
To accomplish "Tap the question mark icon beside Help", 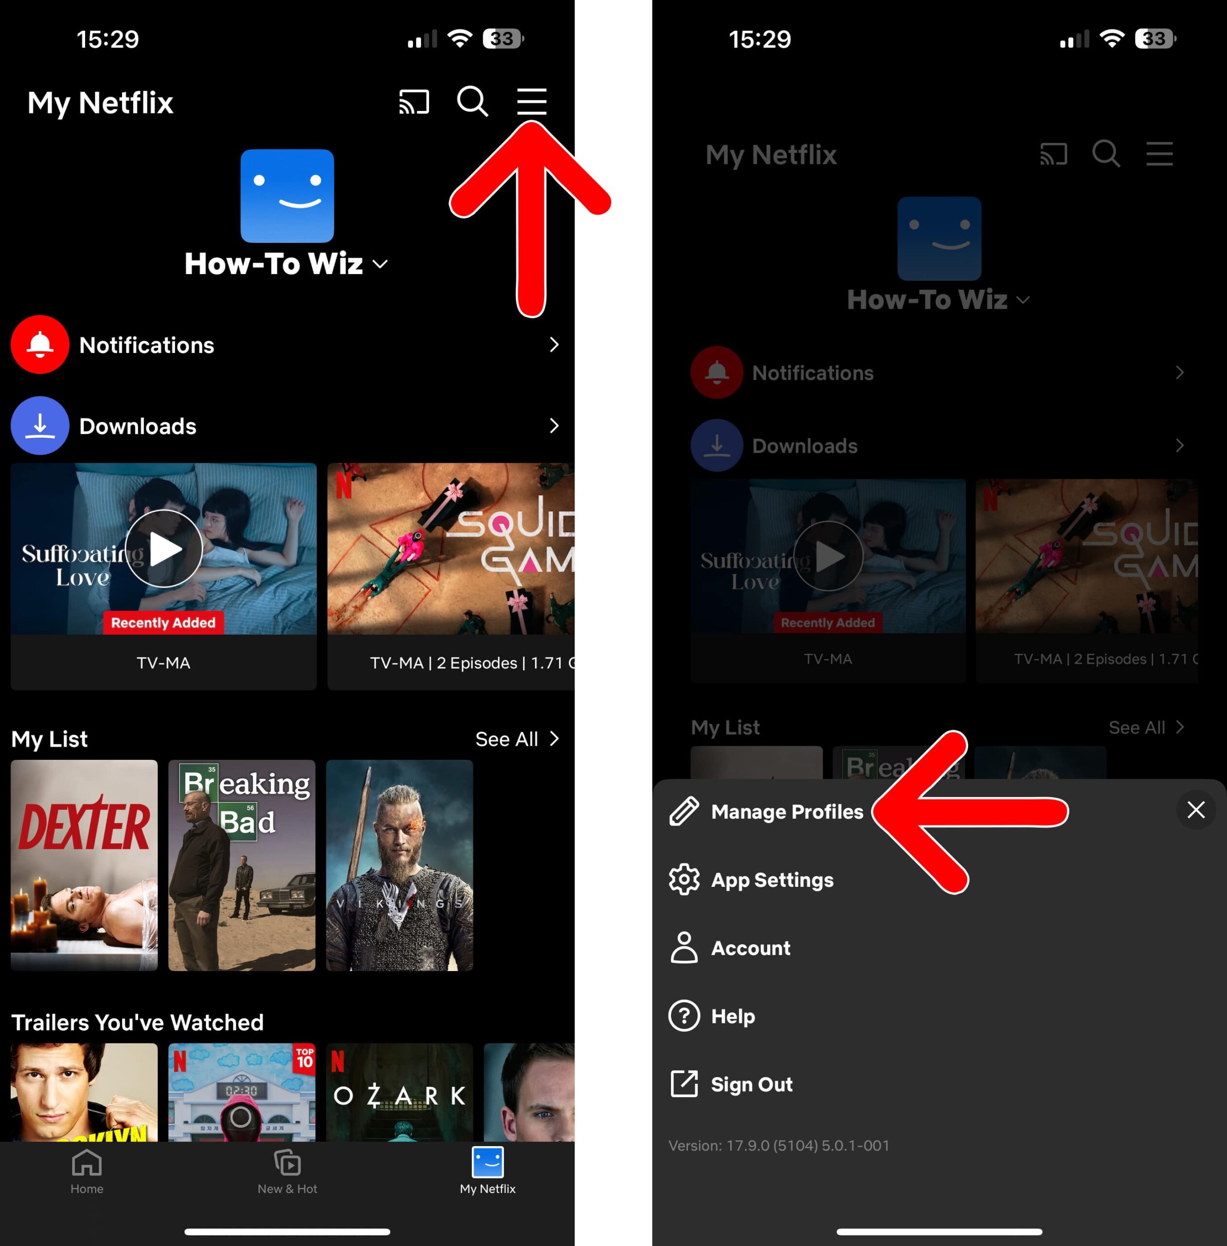I will click(x=684, y=1016).
